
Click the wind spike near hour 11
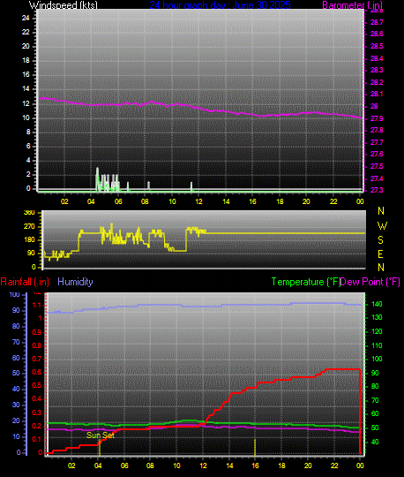tap(191, 186)
